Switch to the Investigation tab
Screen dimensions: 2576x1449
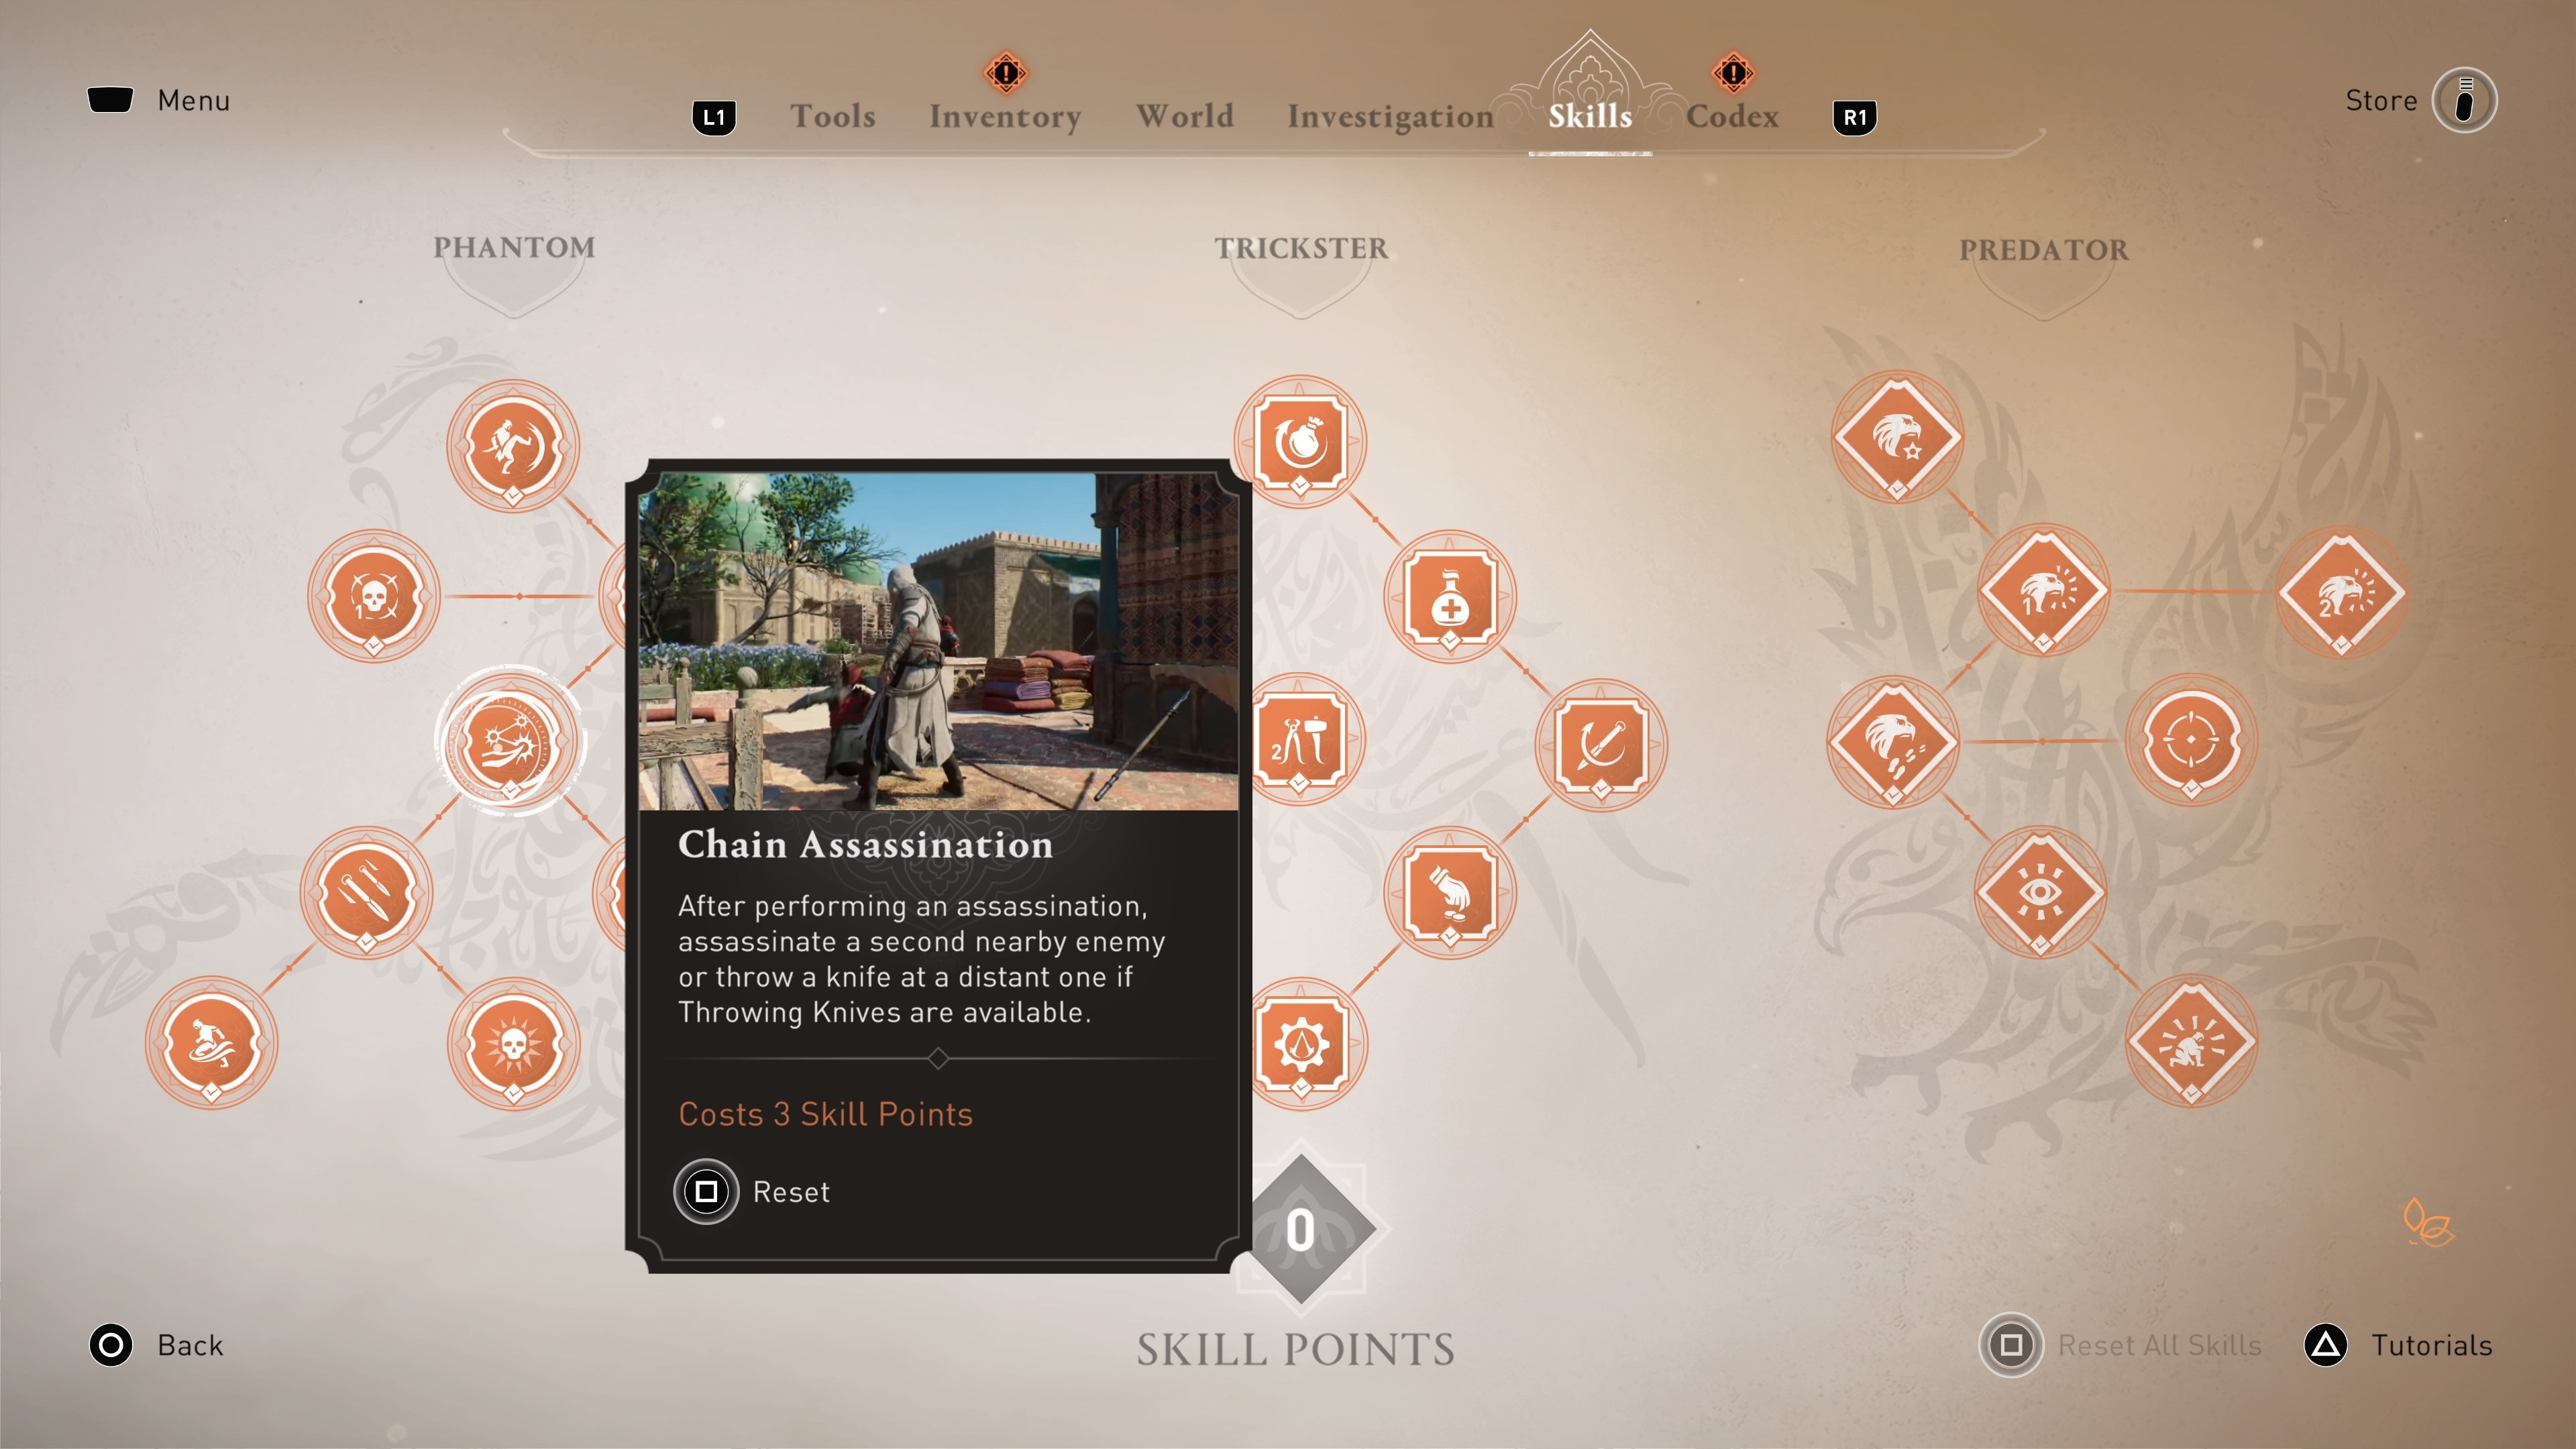pyautogui.click(x=1391, y=115)
